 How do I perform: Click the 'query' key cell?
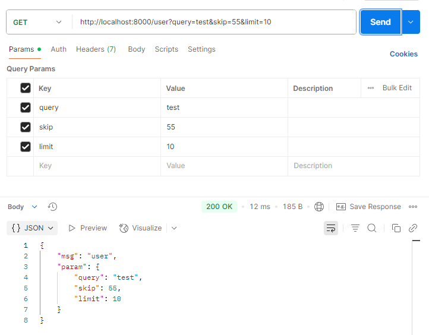pyautogui.click(x=97, y=108)
